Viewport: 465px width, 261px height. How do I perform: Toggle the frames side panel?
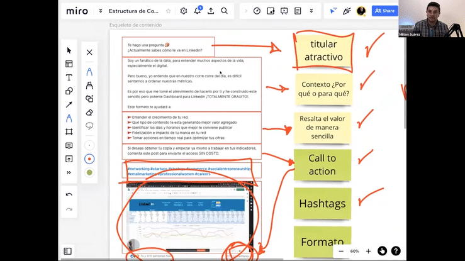(x=68, y=251)
